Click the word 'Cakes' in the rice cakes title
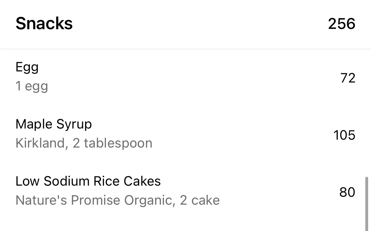The image size is (371, 231). point(142,181)
